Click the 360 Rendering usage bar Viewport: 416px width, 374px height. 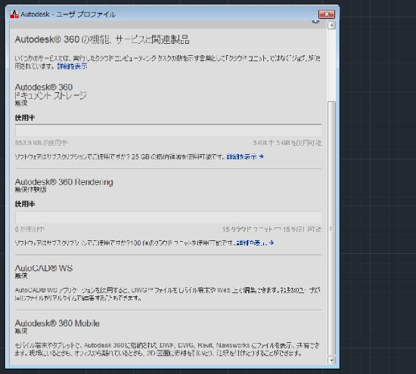(x=168, y=217)
